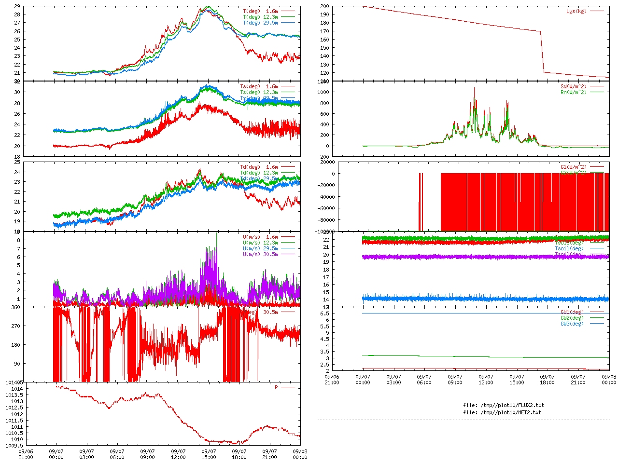This screenshot has height=463, width=618.
Task: Click the red T(deg) 1.6m legend label
Action: 261,11
